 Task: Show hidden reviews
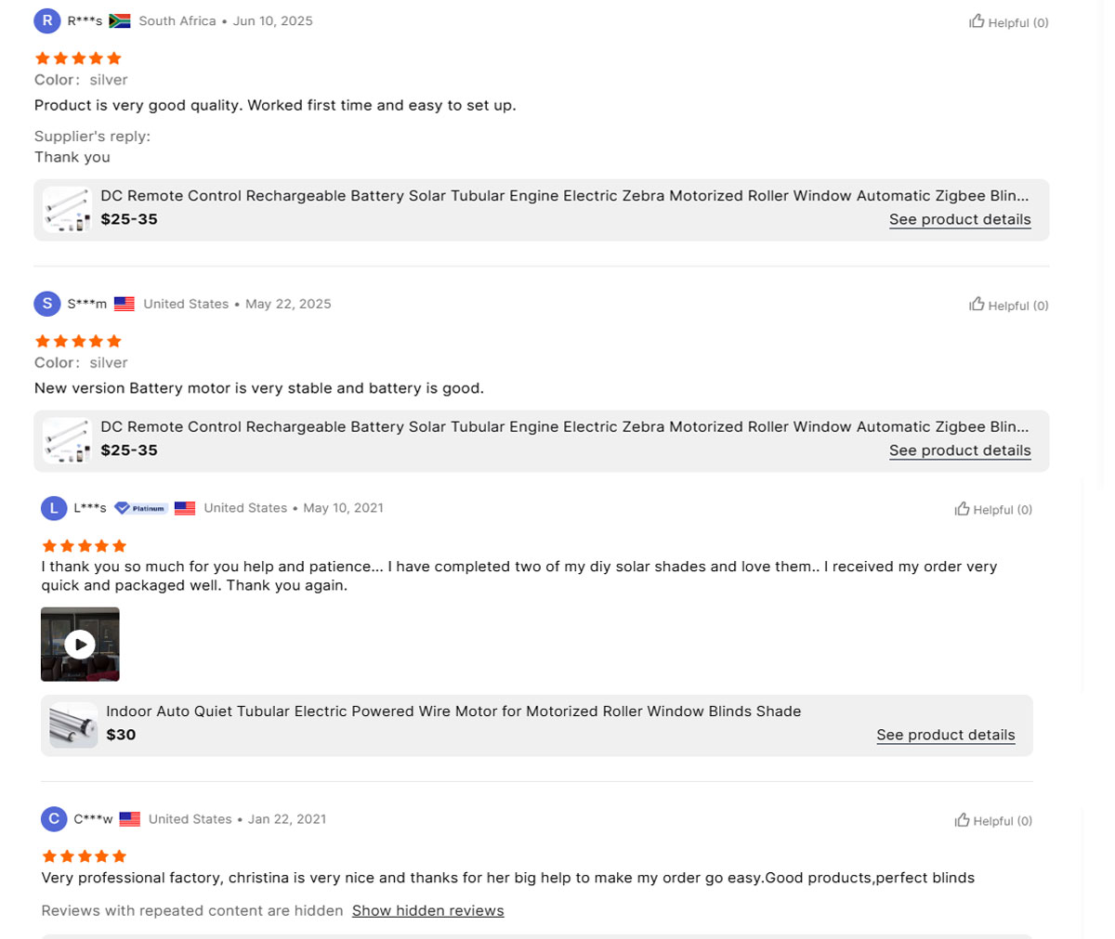click(427, 910)
